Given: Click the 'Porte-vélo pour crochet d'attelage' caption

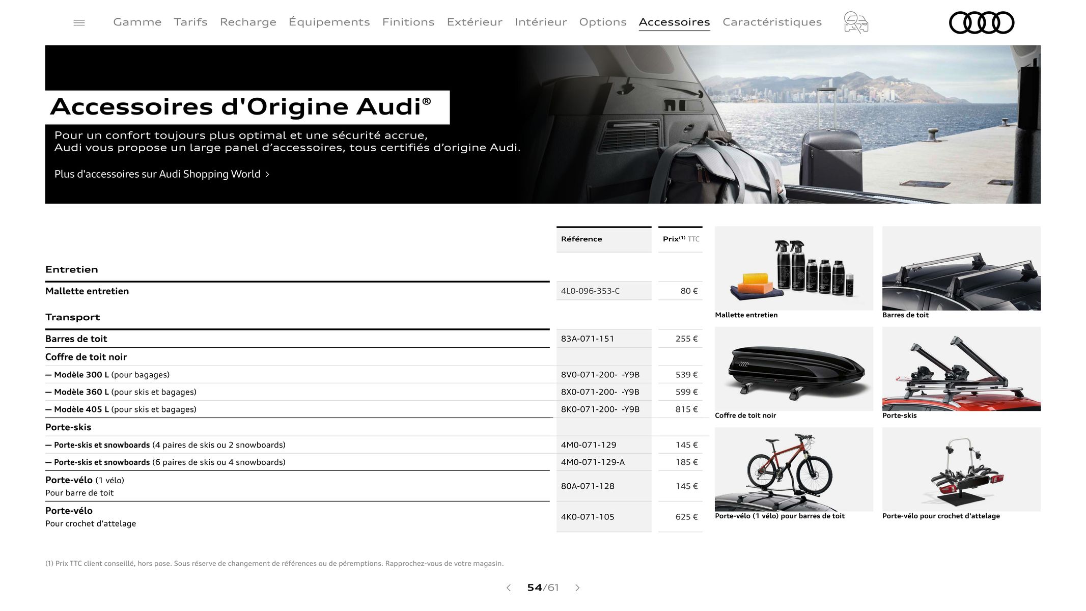Looking at the screenshot, I should coord(941,516).
